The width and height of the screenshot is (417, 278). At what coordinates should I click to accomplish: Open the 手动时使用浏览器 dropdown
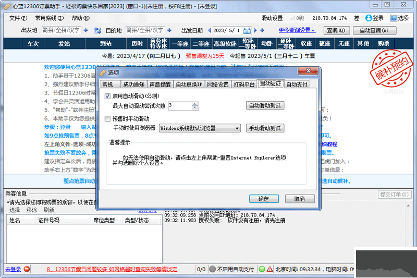pos(200,128)
